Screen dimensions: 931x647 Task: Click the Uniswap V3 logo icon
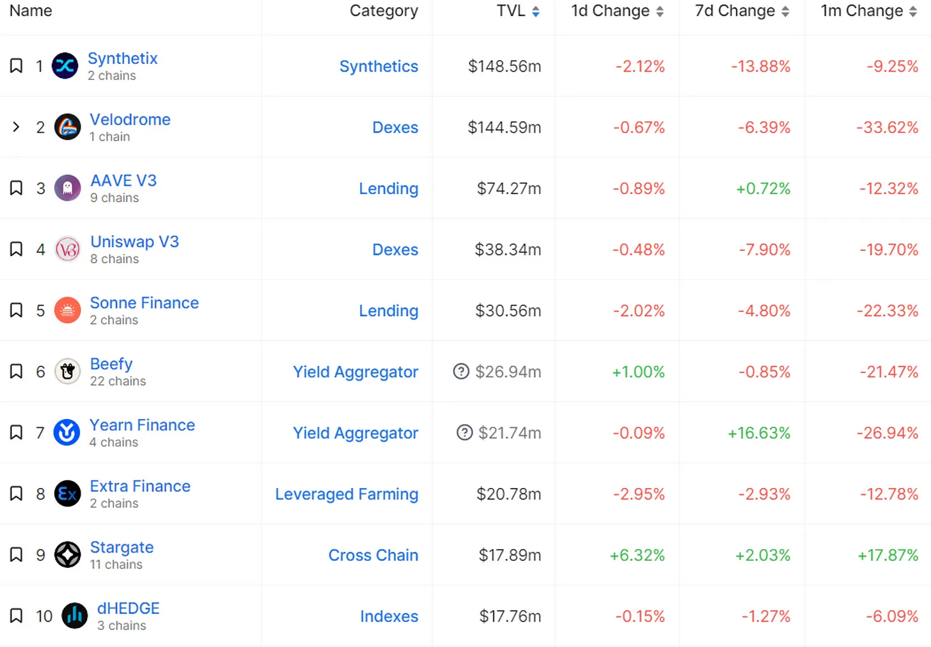[x=67, y=249]
